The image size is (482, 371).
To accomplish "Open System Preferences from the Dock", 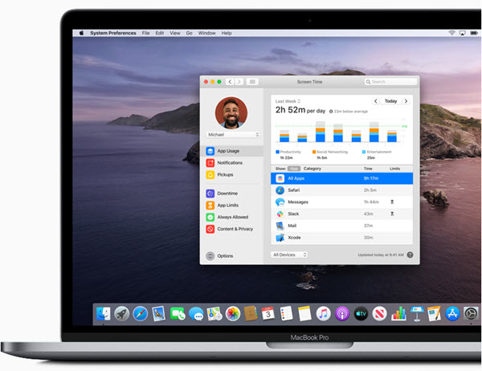I will (x=471, y=314).
